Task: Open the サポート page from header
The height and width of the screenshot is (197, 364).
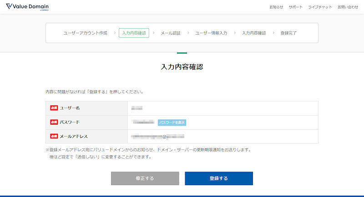Action: pyautogui.click(x=295, y=7)
